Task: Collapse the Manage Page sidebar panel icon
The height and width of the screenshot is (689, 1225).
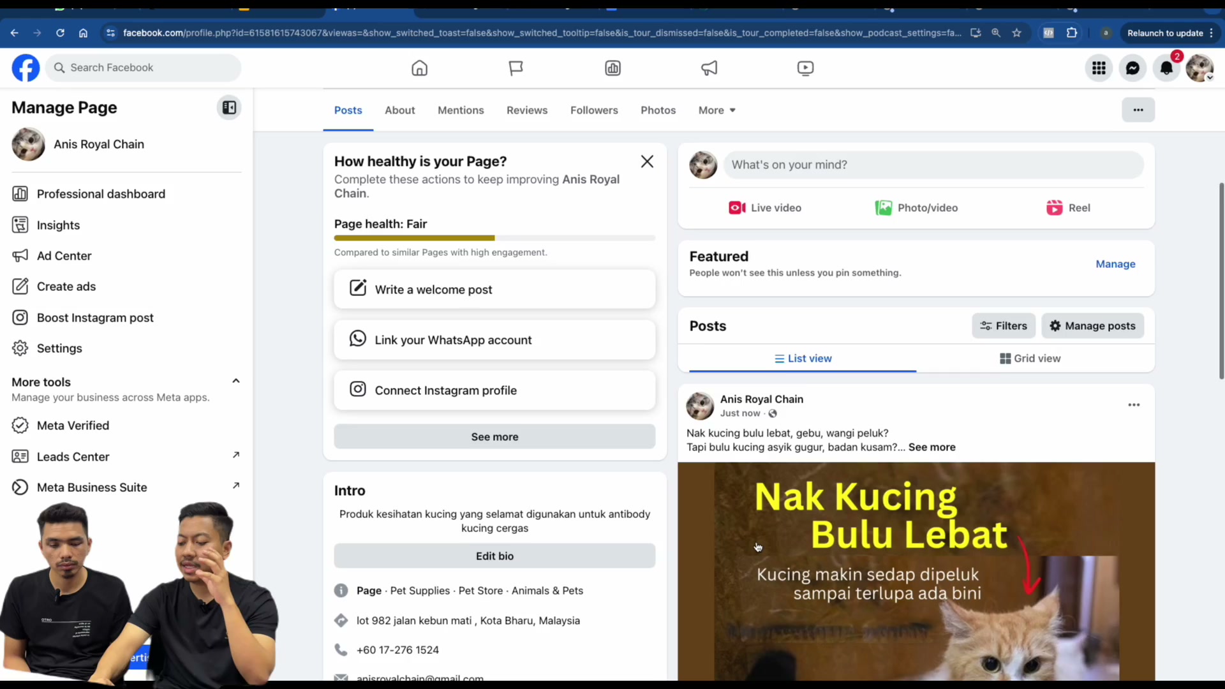Action: [x=229, y=108]
